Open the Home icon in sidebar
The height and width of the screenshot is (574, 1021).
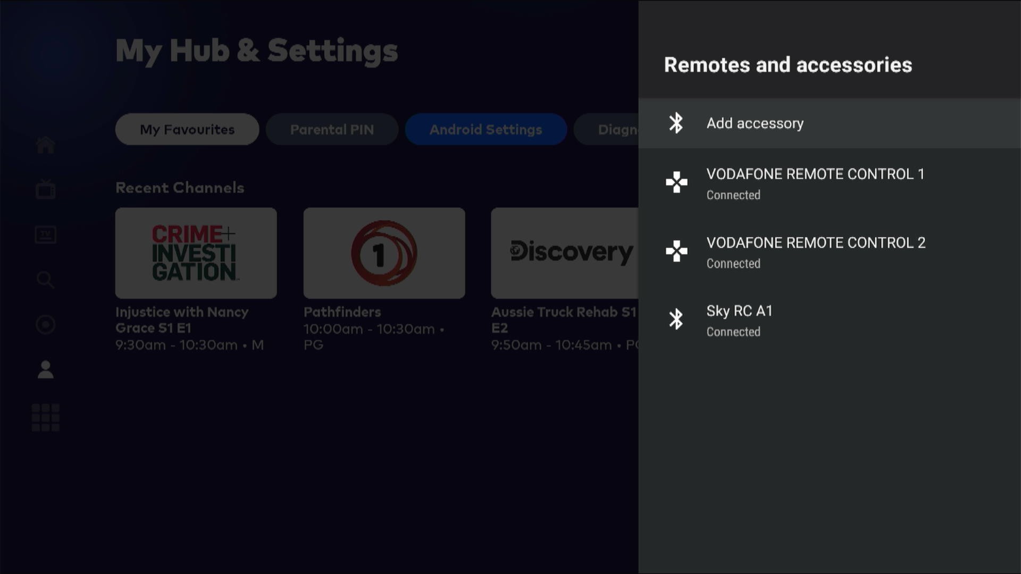pyautogui.click(x=45, y=145)
